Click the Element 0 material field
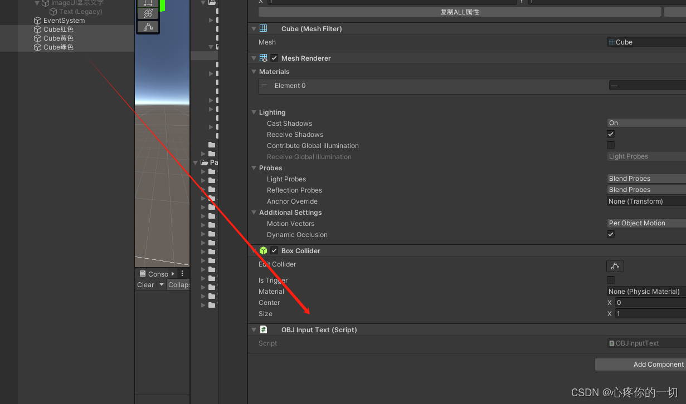686x404 pixels. click(x=648, y=86)
